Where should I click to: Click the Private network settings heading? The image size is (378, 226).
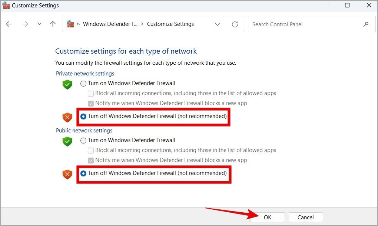[x=85, y=74]
